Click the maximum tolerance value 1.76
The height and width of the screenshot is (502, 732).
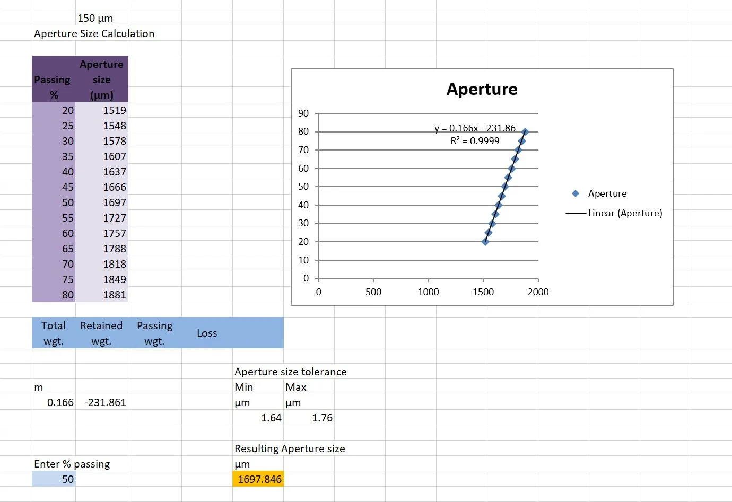[309, 418]
